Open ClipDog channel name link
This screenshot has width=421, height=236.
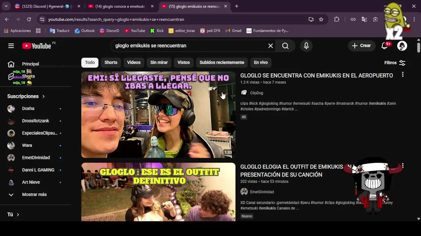(x=257, y=93)
